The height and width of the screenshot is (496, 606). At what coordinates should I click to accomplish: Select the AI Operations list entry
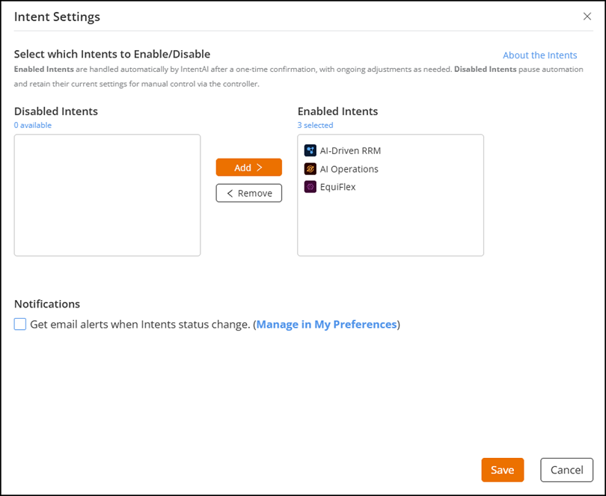click(349, 169)
